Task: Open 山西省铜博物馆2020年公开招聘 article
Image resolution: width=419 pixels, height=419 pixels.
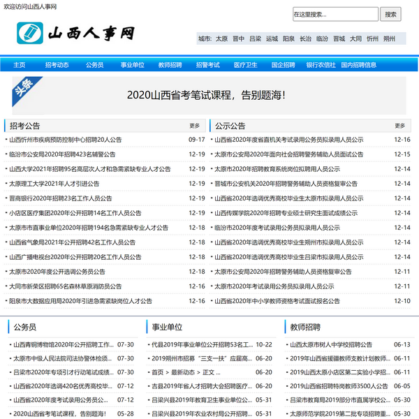Action: pyautogui.click(x=63, y=345)
